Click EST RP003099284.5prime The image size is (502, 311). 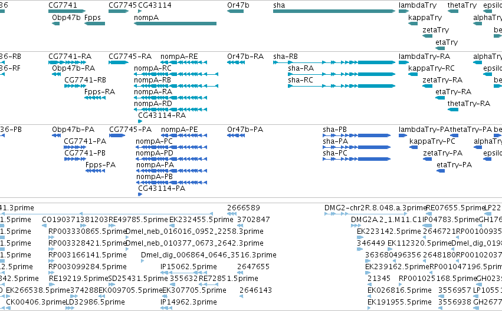[x=87, y=267]
